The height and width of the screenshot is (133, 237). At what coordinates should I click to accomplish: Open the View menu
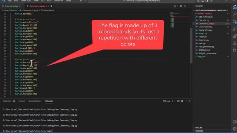[x=36, y=1]
